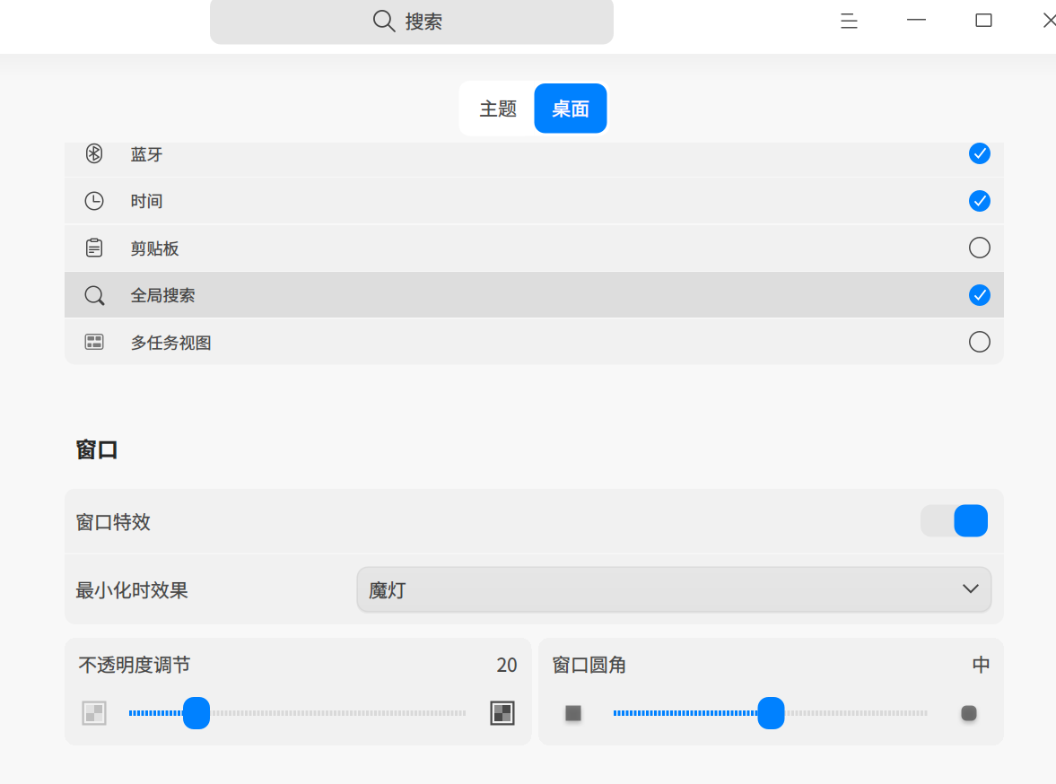Expand the 最小化时效果 dropdown

pyautogui.click(x=674, y=589)
